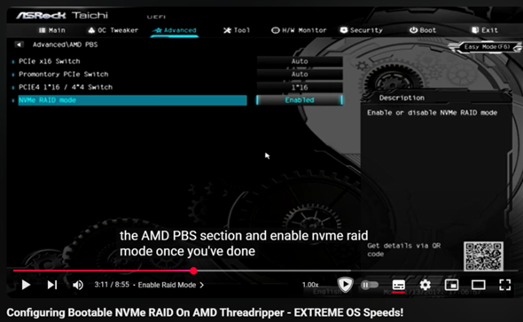Viewport: 523px width, 322px height.
Task: Switch to the OC Tweaker tab
Action: tap(113, 30)
